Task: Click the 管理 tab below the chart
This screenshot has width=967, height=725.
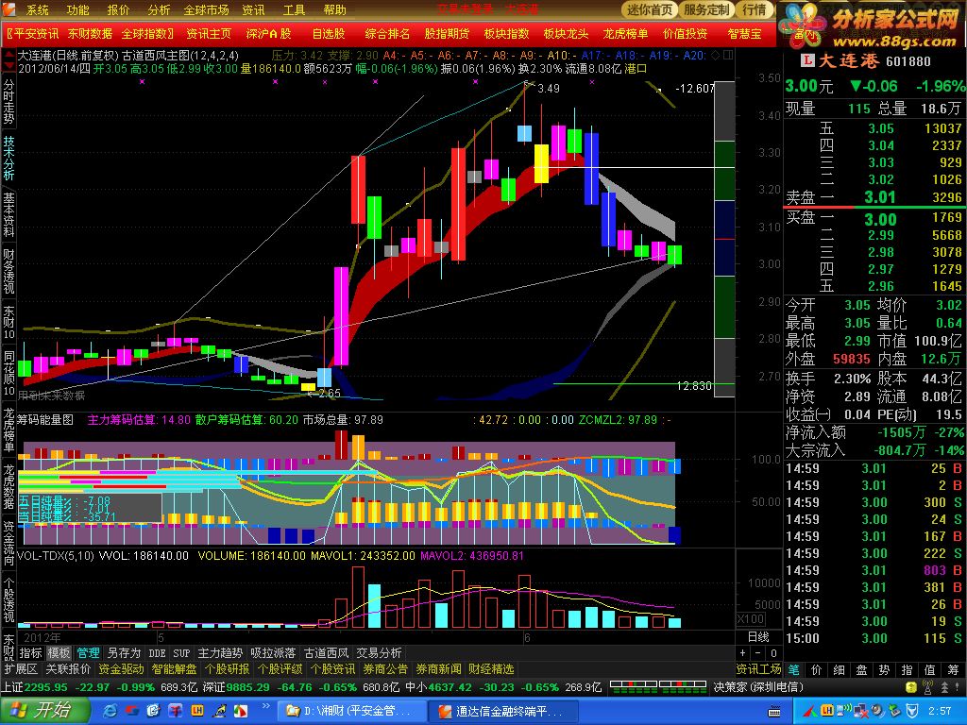Action: click(88, 653)
